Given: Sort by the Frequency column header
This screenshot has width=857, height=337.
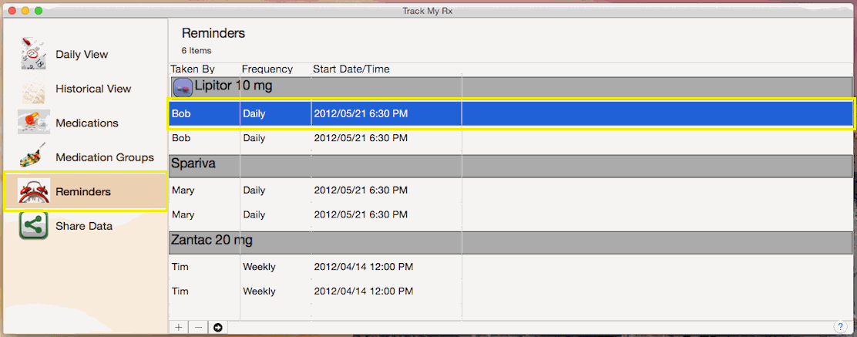Looking at the screenshot, I should (267, 69).
